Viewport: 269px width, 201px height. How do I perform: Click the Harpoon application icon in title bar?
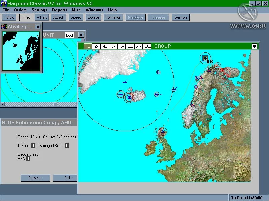coord(4,3)
